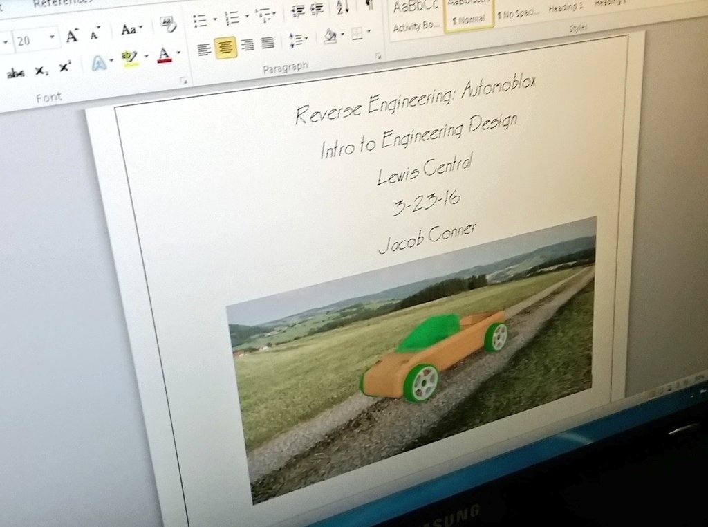Toggle subscript formatting
708x527 pixels.
pos(41,71)
